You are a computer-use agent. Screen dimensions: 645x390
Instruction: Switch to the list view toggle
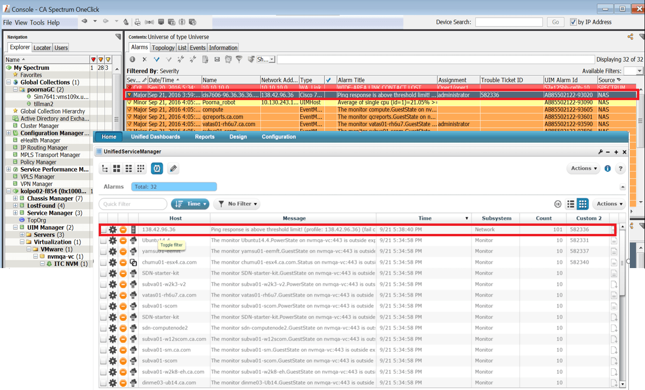coord(571,204)
